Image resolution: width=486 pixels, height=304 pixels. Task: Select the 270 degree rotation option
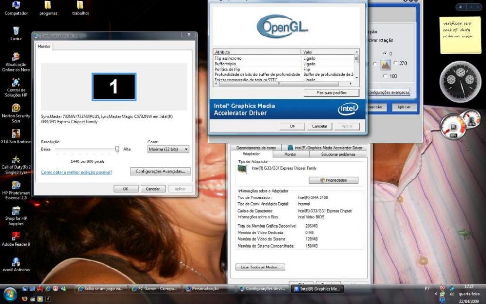tap(396, 63)
